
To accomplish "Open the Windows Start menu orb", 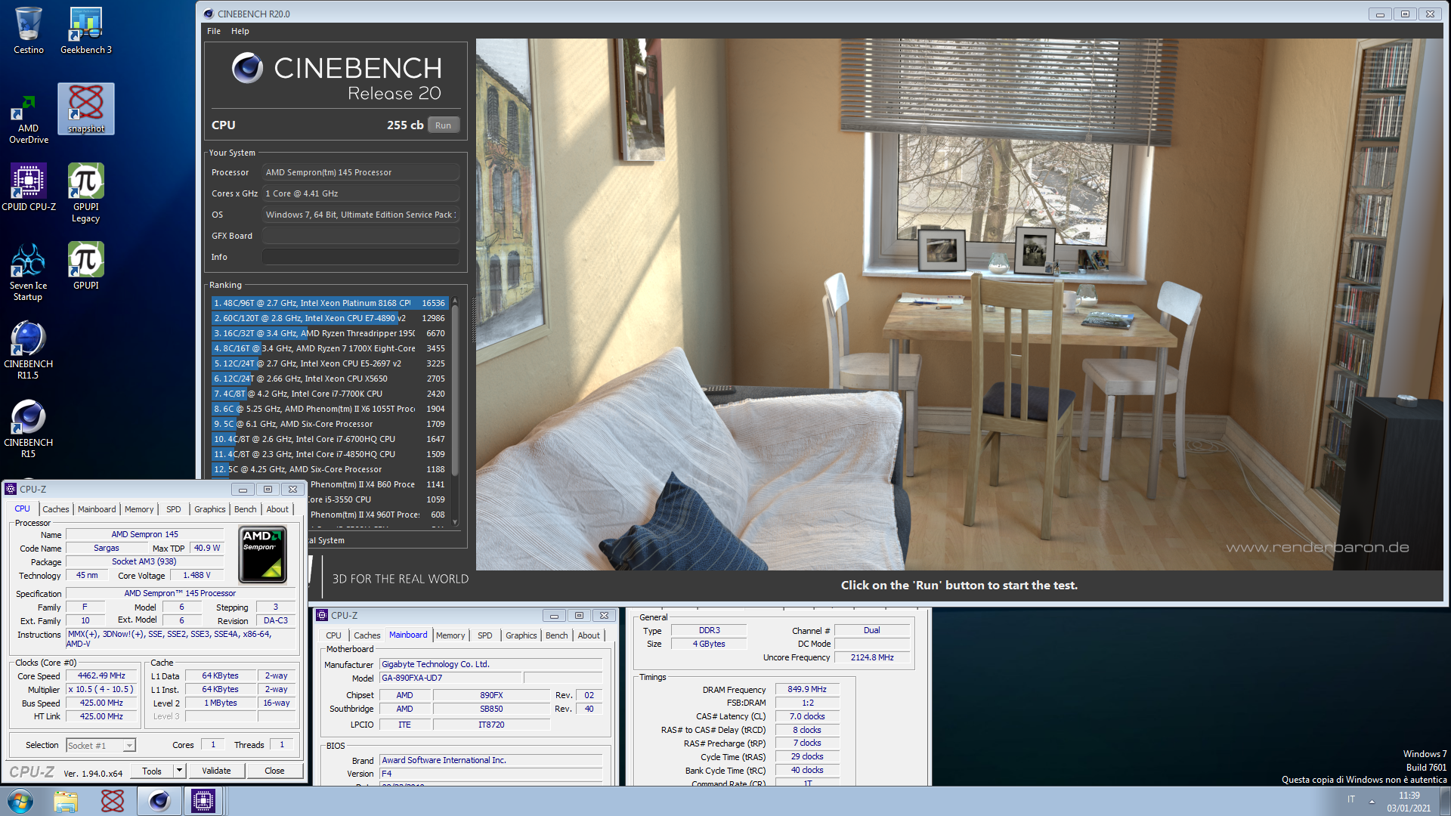I will pos(20,801).
